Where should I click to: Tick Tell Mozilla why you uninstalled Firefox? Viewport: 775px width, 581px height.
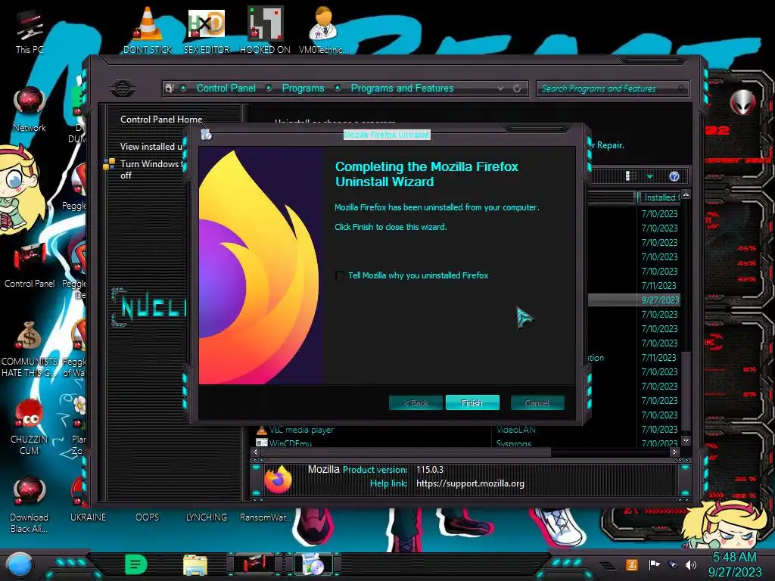pyautogui.click(x=340, y=275)
